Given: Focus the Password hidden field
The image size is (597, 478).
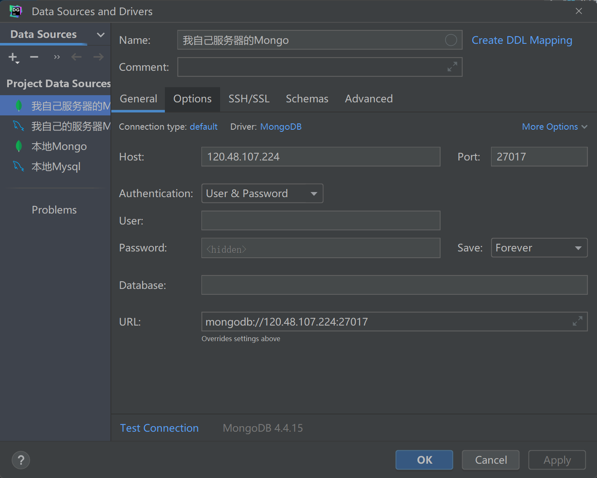Looking at the screenshot, I should click(321, 248).
